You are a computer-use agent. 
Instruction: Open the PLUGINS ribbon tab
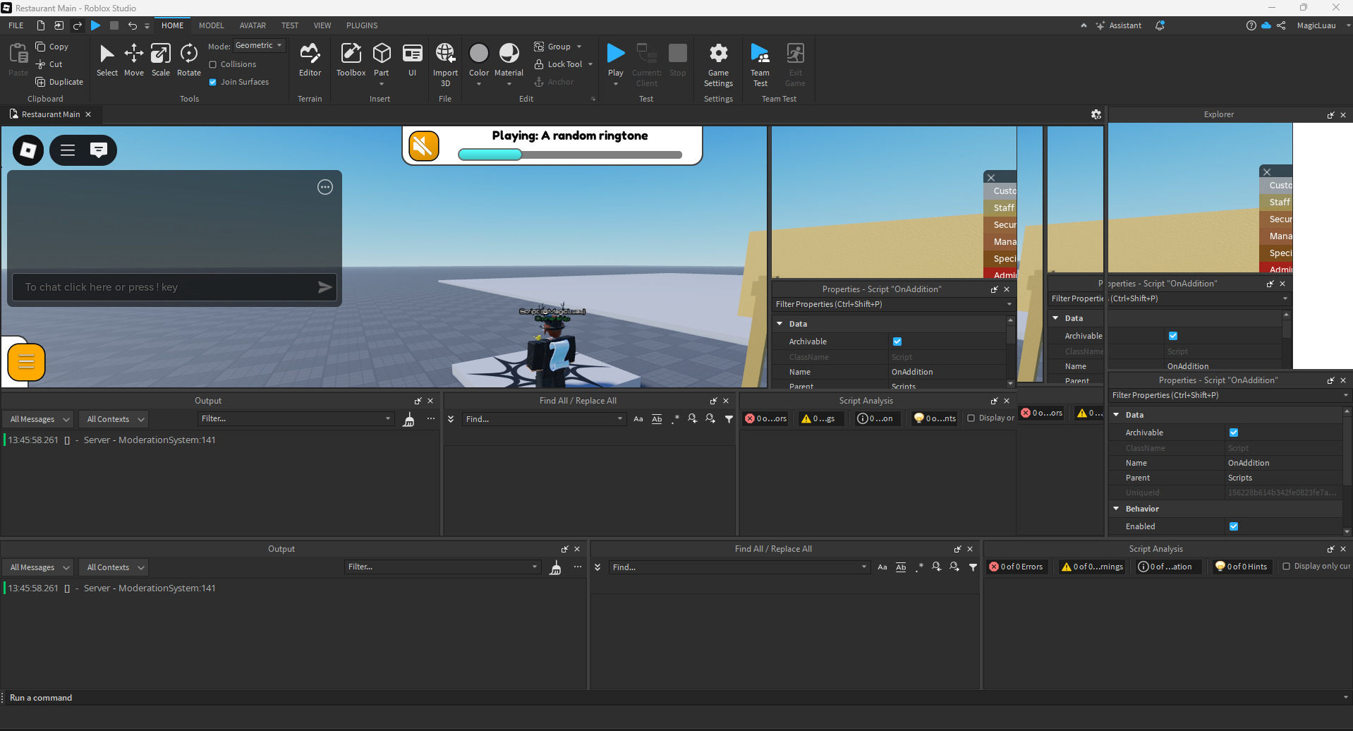tap(362, 25)
